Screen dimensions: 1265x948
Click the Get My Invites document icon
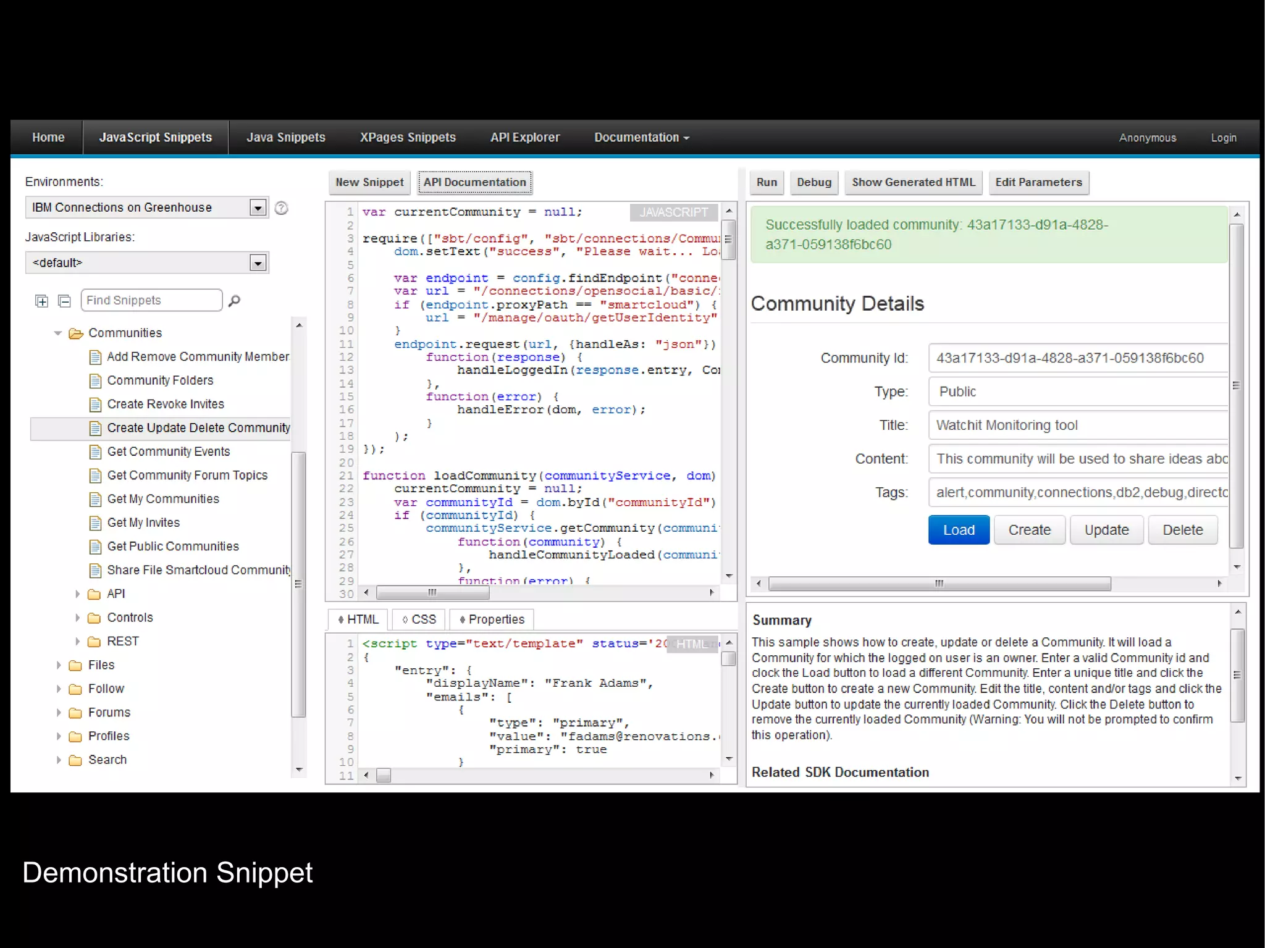pyautogui.click(x=95, y=523)
